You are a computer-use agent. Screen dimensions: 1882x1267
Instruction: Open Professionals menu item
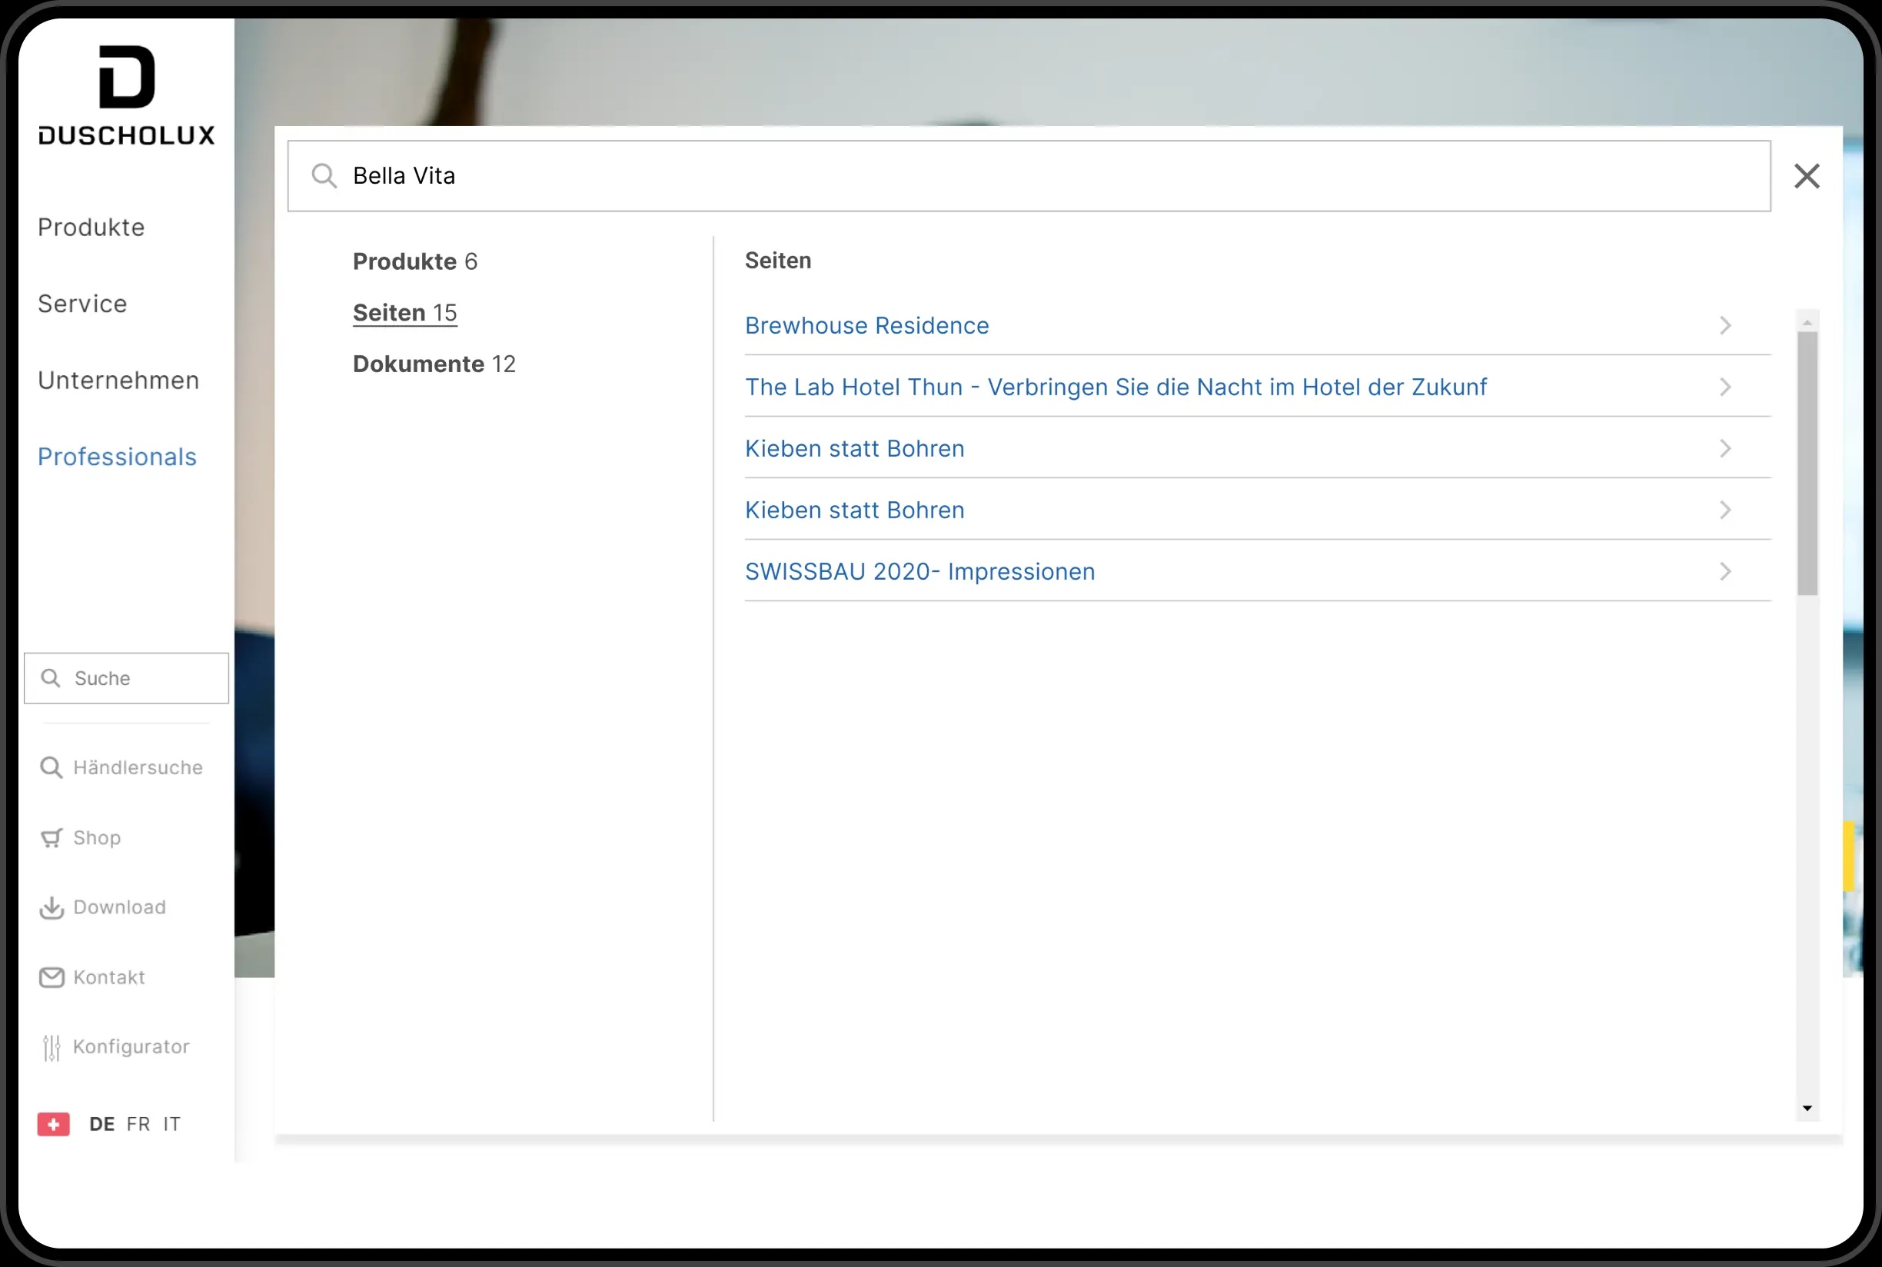(117, 457)
